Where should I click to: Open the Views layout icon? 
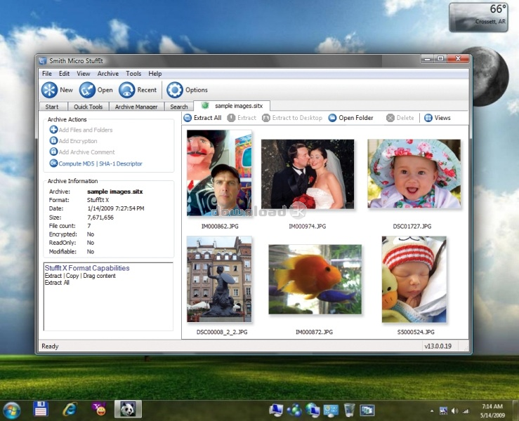coord(428,118)
